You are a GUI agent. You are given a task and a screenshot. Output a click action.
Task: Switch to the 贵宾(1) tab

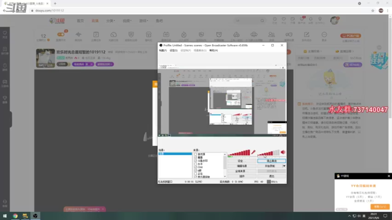click(338, 58)
